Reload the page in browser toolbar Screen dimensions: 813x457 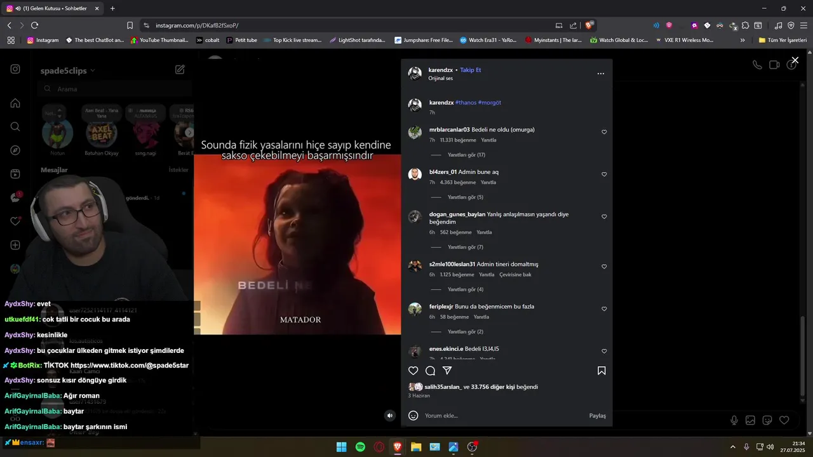[34, 25]
